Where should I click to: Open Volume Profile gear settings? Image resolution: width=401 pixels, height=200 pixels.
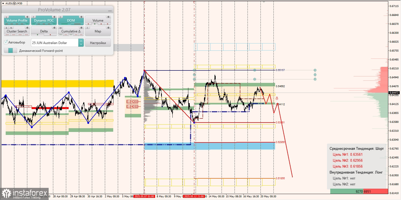(27, 17)
